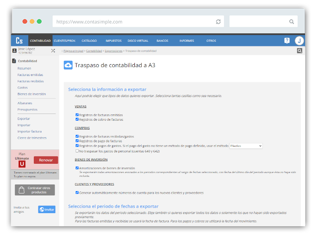Open the user avatar J menu

click(299, 41)
